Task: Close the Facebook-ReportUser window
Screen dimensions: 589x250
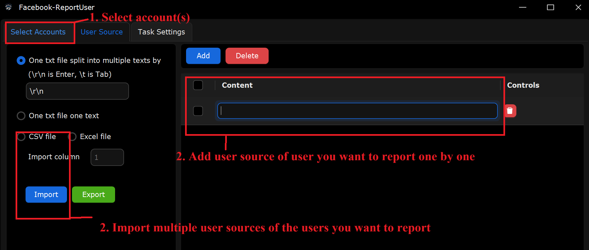Action: click(578, 7)
